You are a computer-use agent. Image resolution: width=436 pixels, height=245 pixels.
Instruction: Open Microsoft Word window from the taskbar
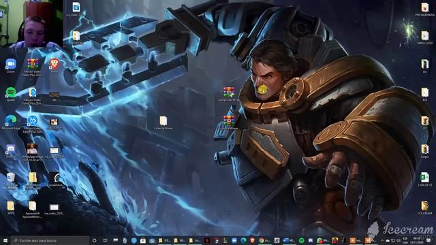[289, 240]
